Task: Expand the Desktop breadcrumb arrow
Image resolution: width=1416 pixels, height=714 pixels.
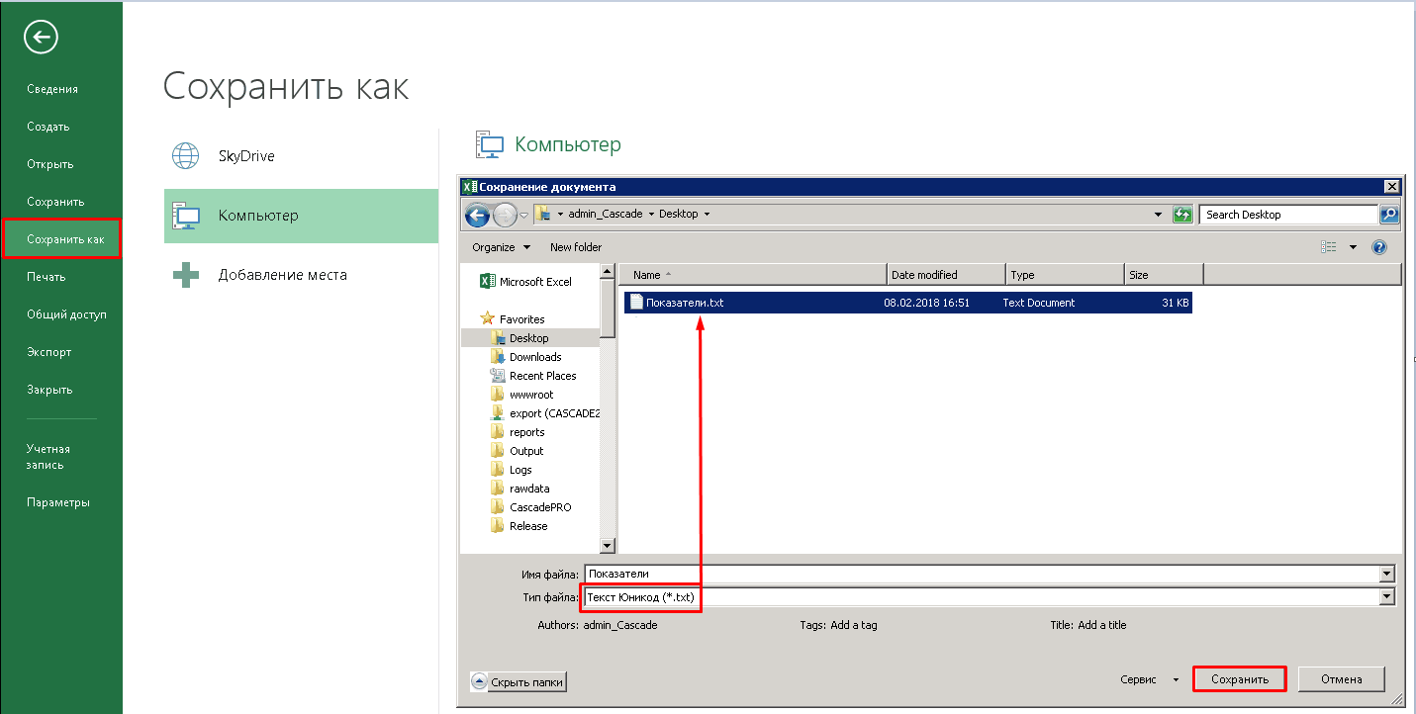Action: 707,215
